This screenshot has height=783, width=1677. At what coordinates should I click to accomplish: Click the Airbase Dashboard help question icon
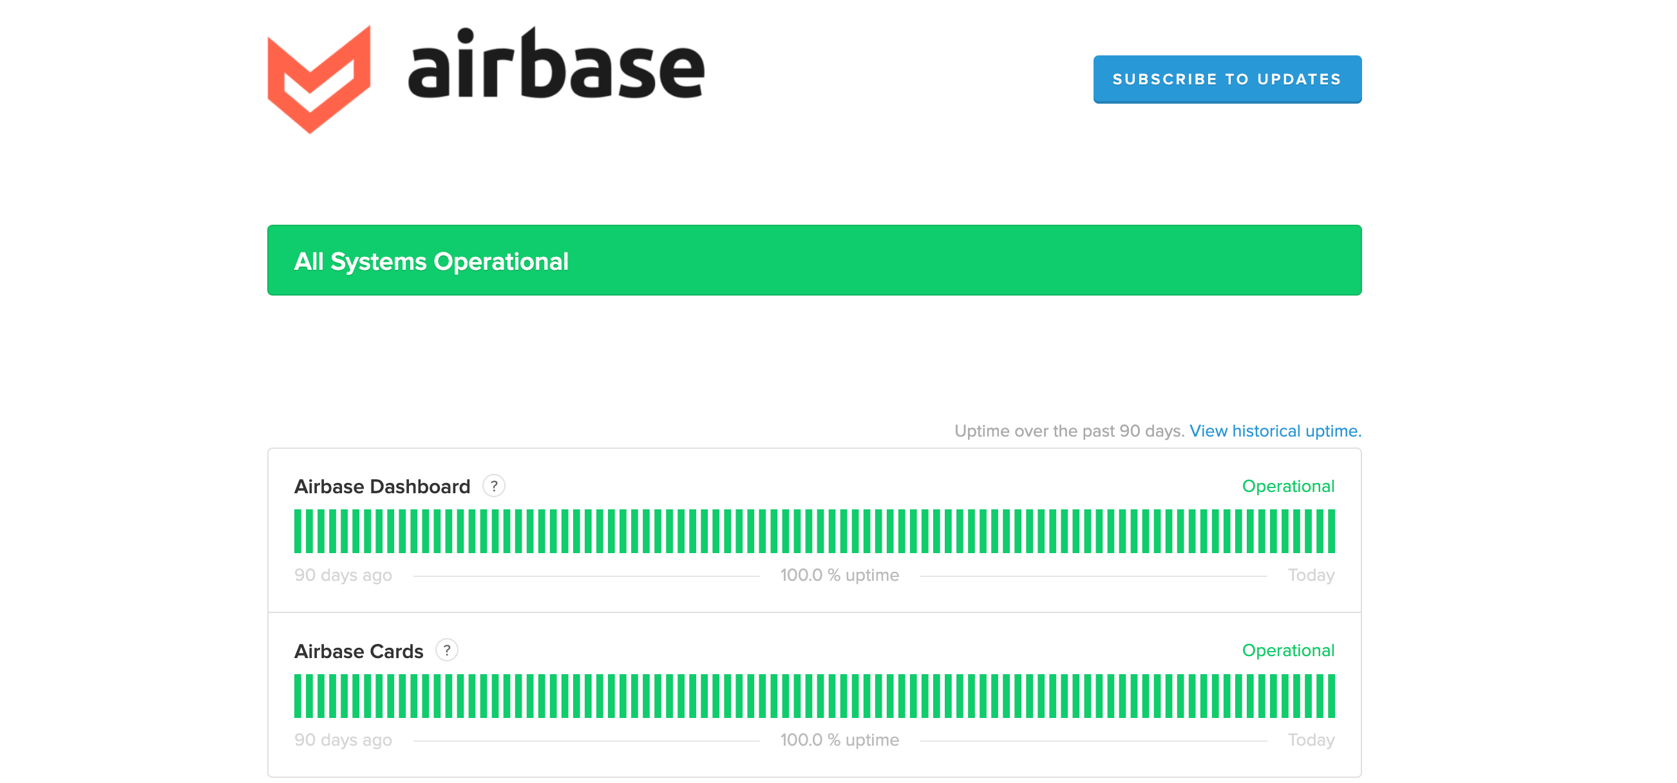[x=494, y=486]
